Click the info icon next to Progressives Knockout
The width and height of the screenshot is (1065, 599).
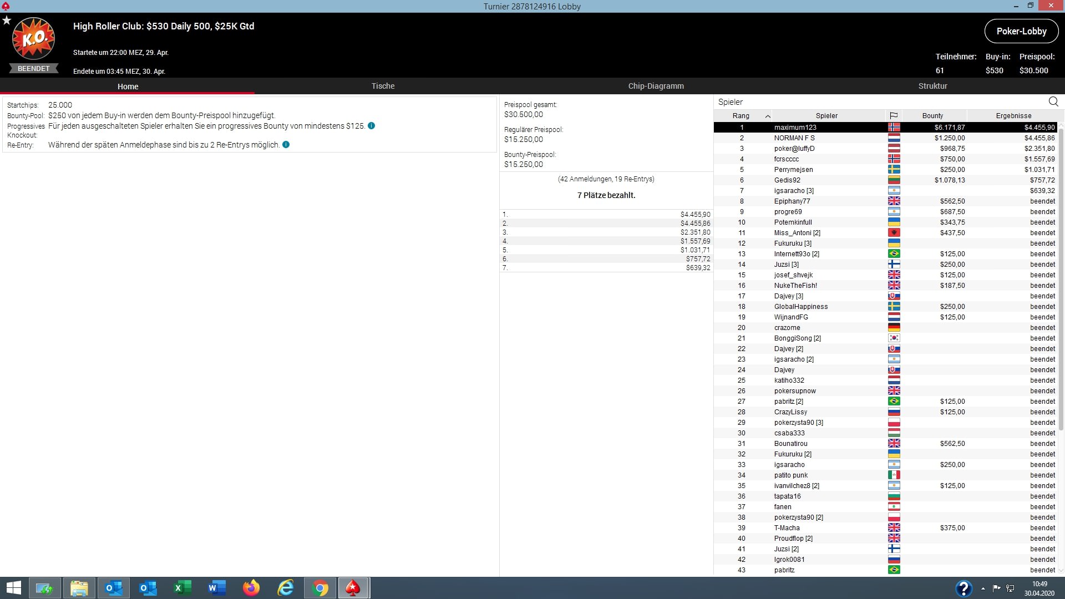click(372, 126)
